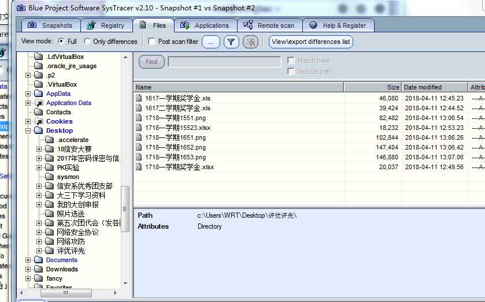This screenshot has height=302, width=485.
Task: Click file icon of 1718一学期奖学金.xlsx
Action: click(139, 167)
